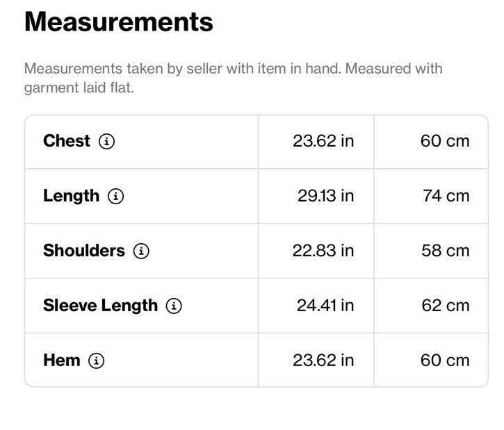Open the Shoulders info icon
The height and width of the screenshot is (430, 504).
[141, 251]
